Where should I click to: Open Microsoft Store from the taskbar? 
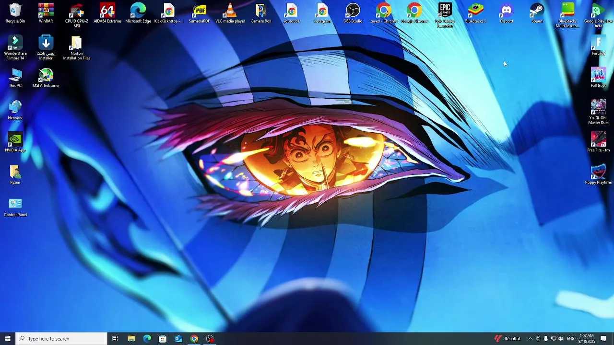(x=163, y=339)
